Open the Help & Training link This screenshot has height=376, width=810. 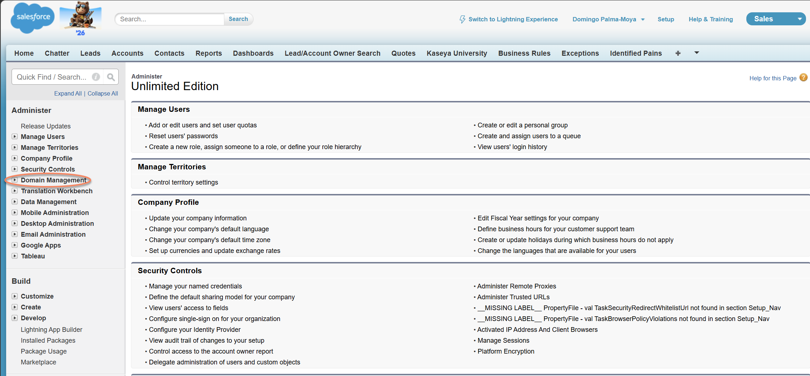tap(711, 19)
